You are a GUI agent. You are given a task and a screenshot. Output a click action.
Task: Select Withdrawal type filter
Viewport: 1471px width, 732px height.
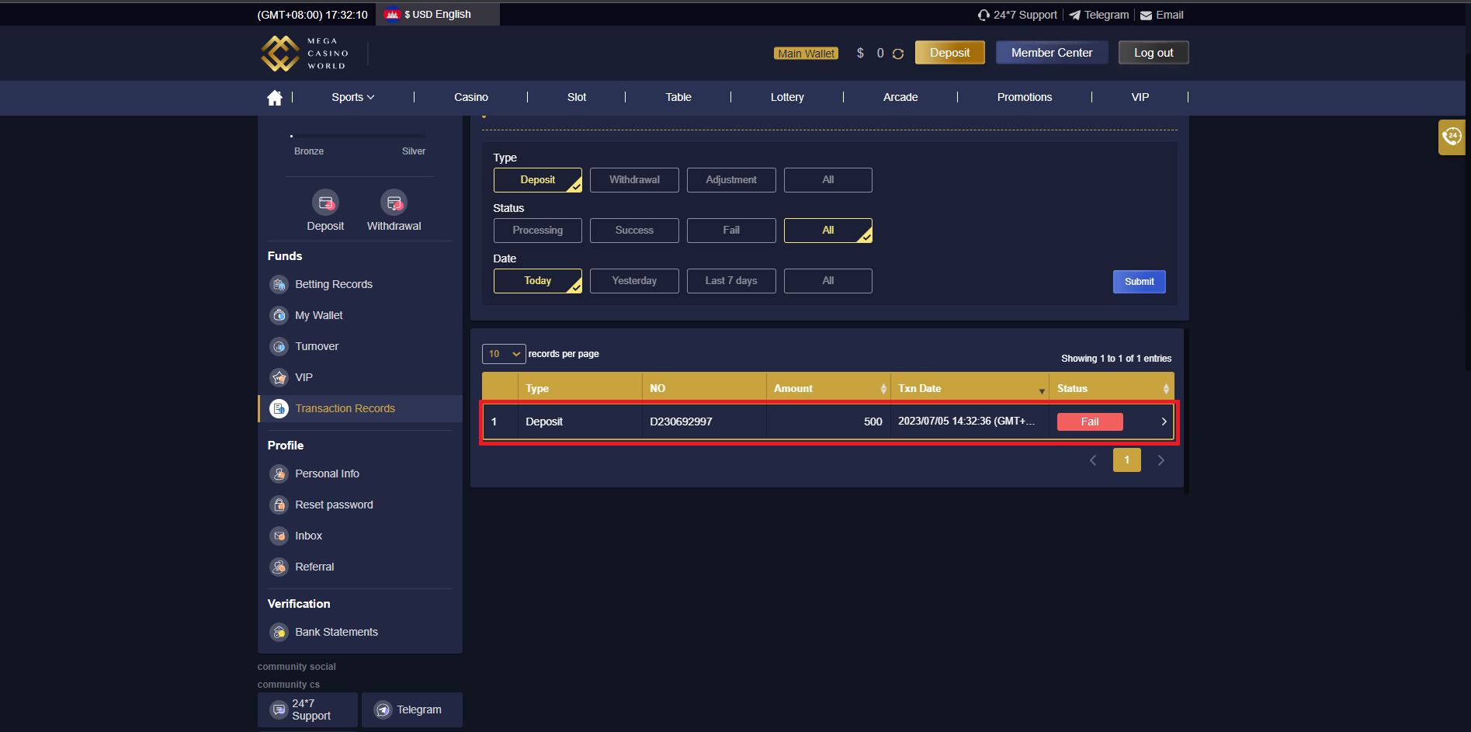[x=634, y=180]
